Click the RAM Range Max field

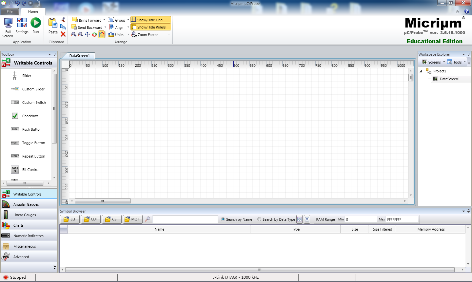tap(402, 219)
